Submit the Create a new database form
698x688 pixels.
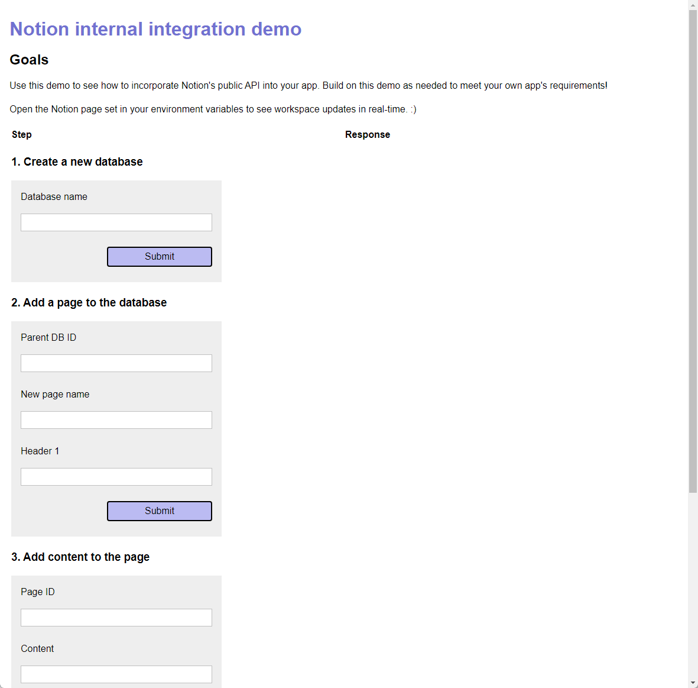[x=159, y=257]
